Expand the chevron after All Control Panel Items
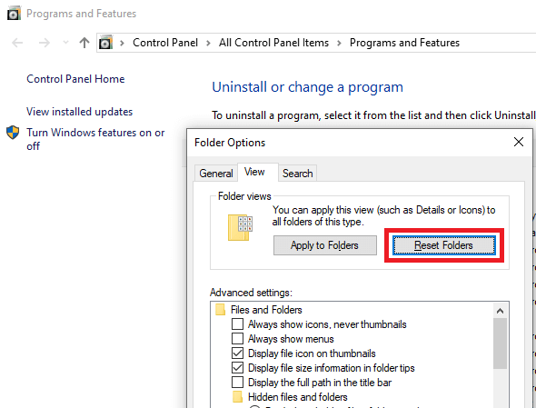The width and height of the screenshot is (536, 408). pos(339,43)
